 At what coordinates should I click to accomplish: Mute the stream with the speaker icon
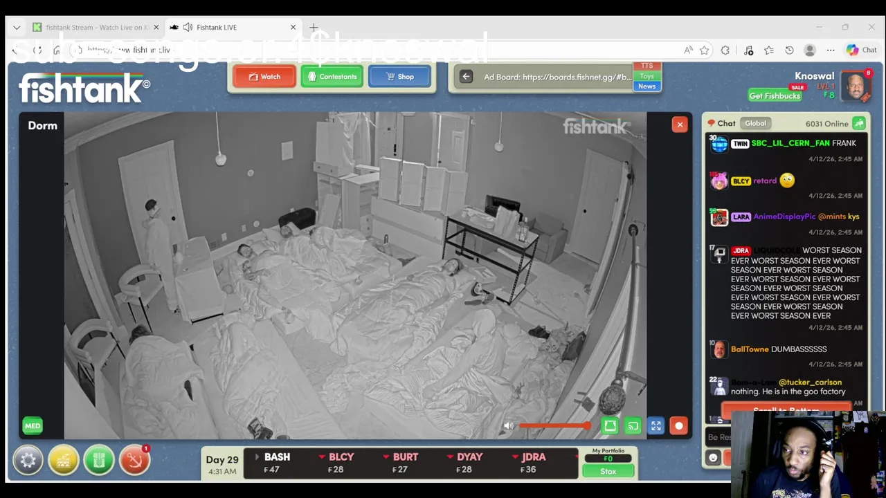pos(509,426)
